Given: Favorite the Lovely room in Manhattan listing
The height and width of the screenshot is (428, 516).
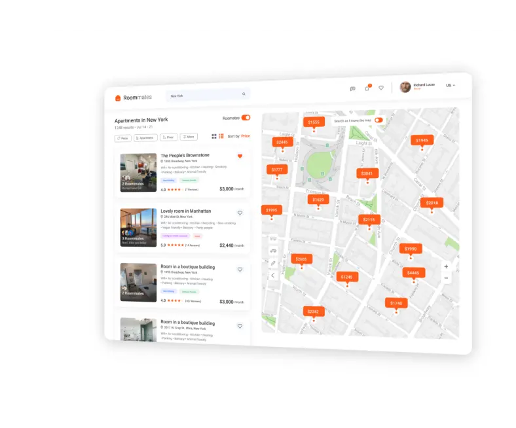Looking at the screenshot, I should coord(240,213).
